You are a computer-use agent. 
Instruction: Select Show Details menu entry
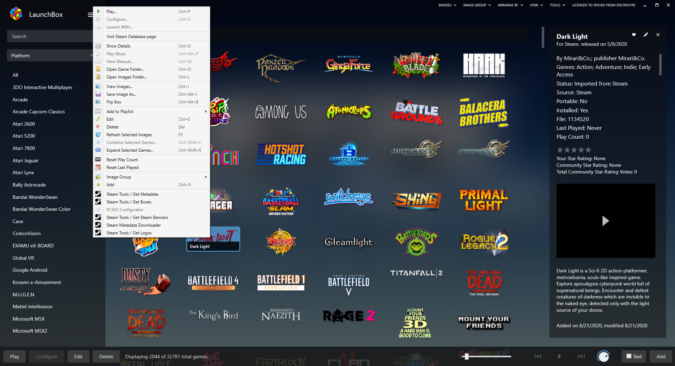[x=152, y=46]
